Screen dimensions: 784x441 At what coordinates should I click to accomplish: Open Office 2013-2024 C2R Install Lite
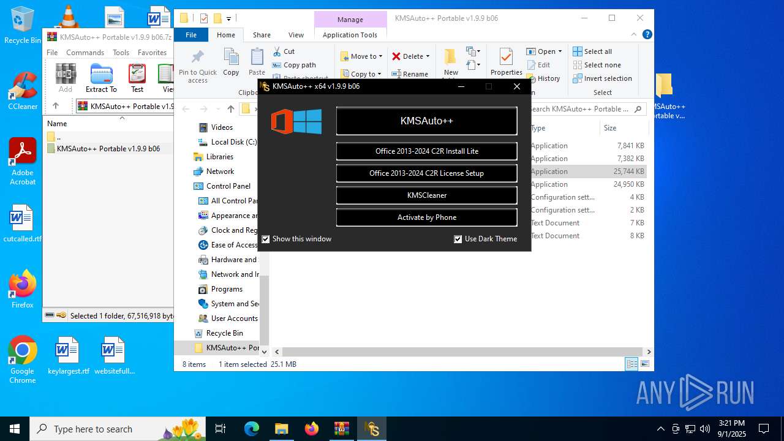[x=426, y=151]
